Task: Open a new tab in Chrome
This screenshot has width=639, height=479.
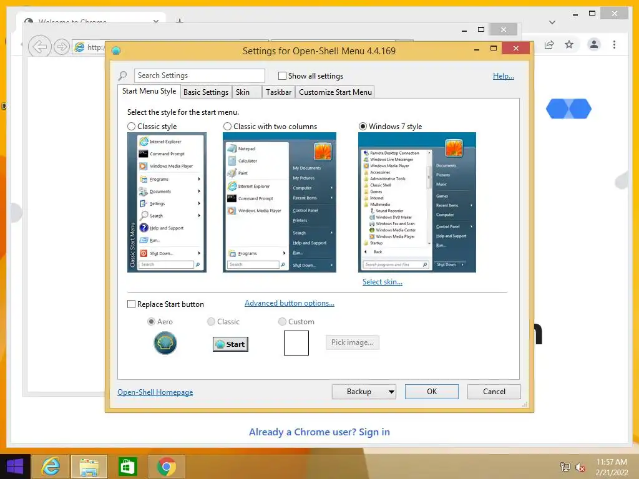Action: click(x=180, y=21)
